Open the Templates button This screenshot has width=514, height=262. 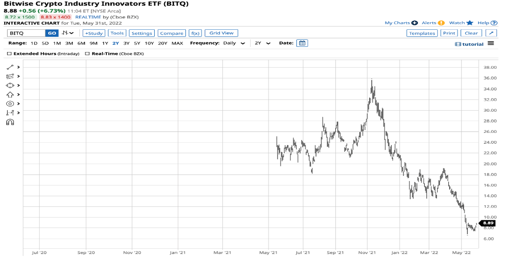tap(422, 33)
